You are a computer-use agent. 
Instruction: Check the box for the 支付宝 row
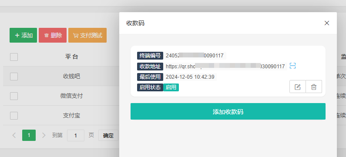coord(14,116)
